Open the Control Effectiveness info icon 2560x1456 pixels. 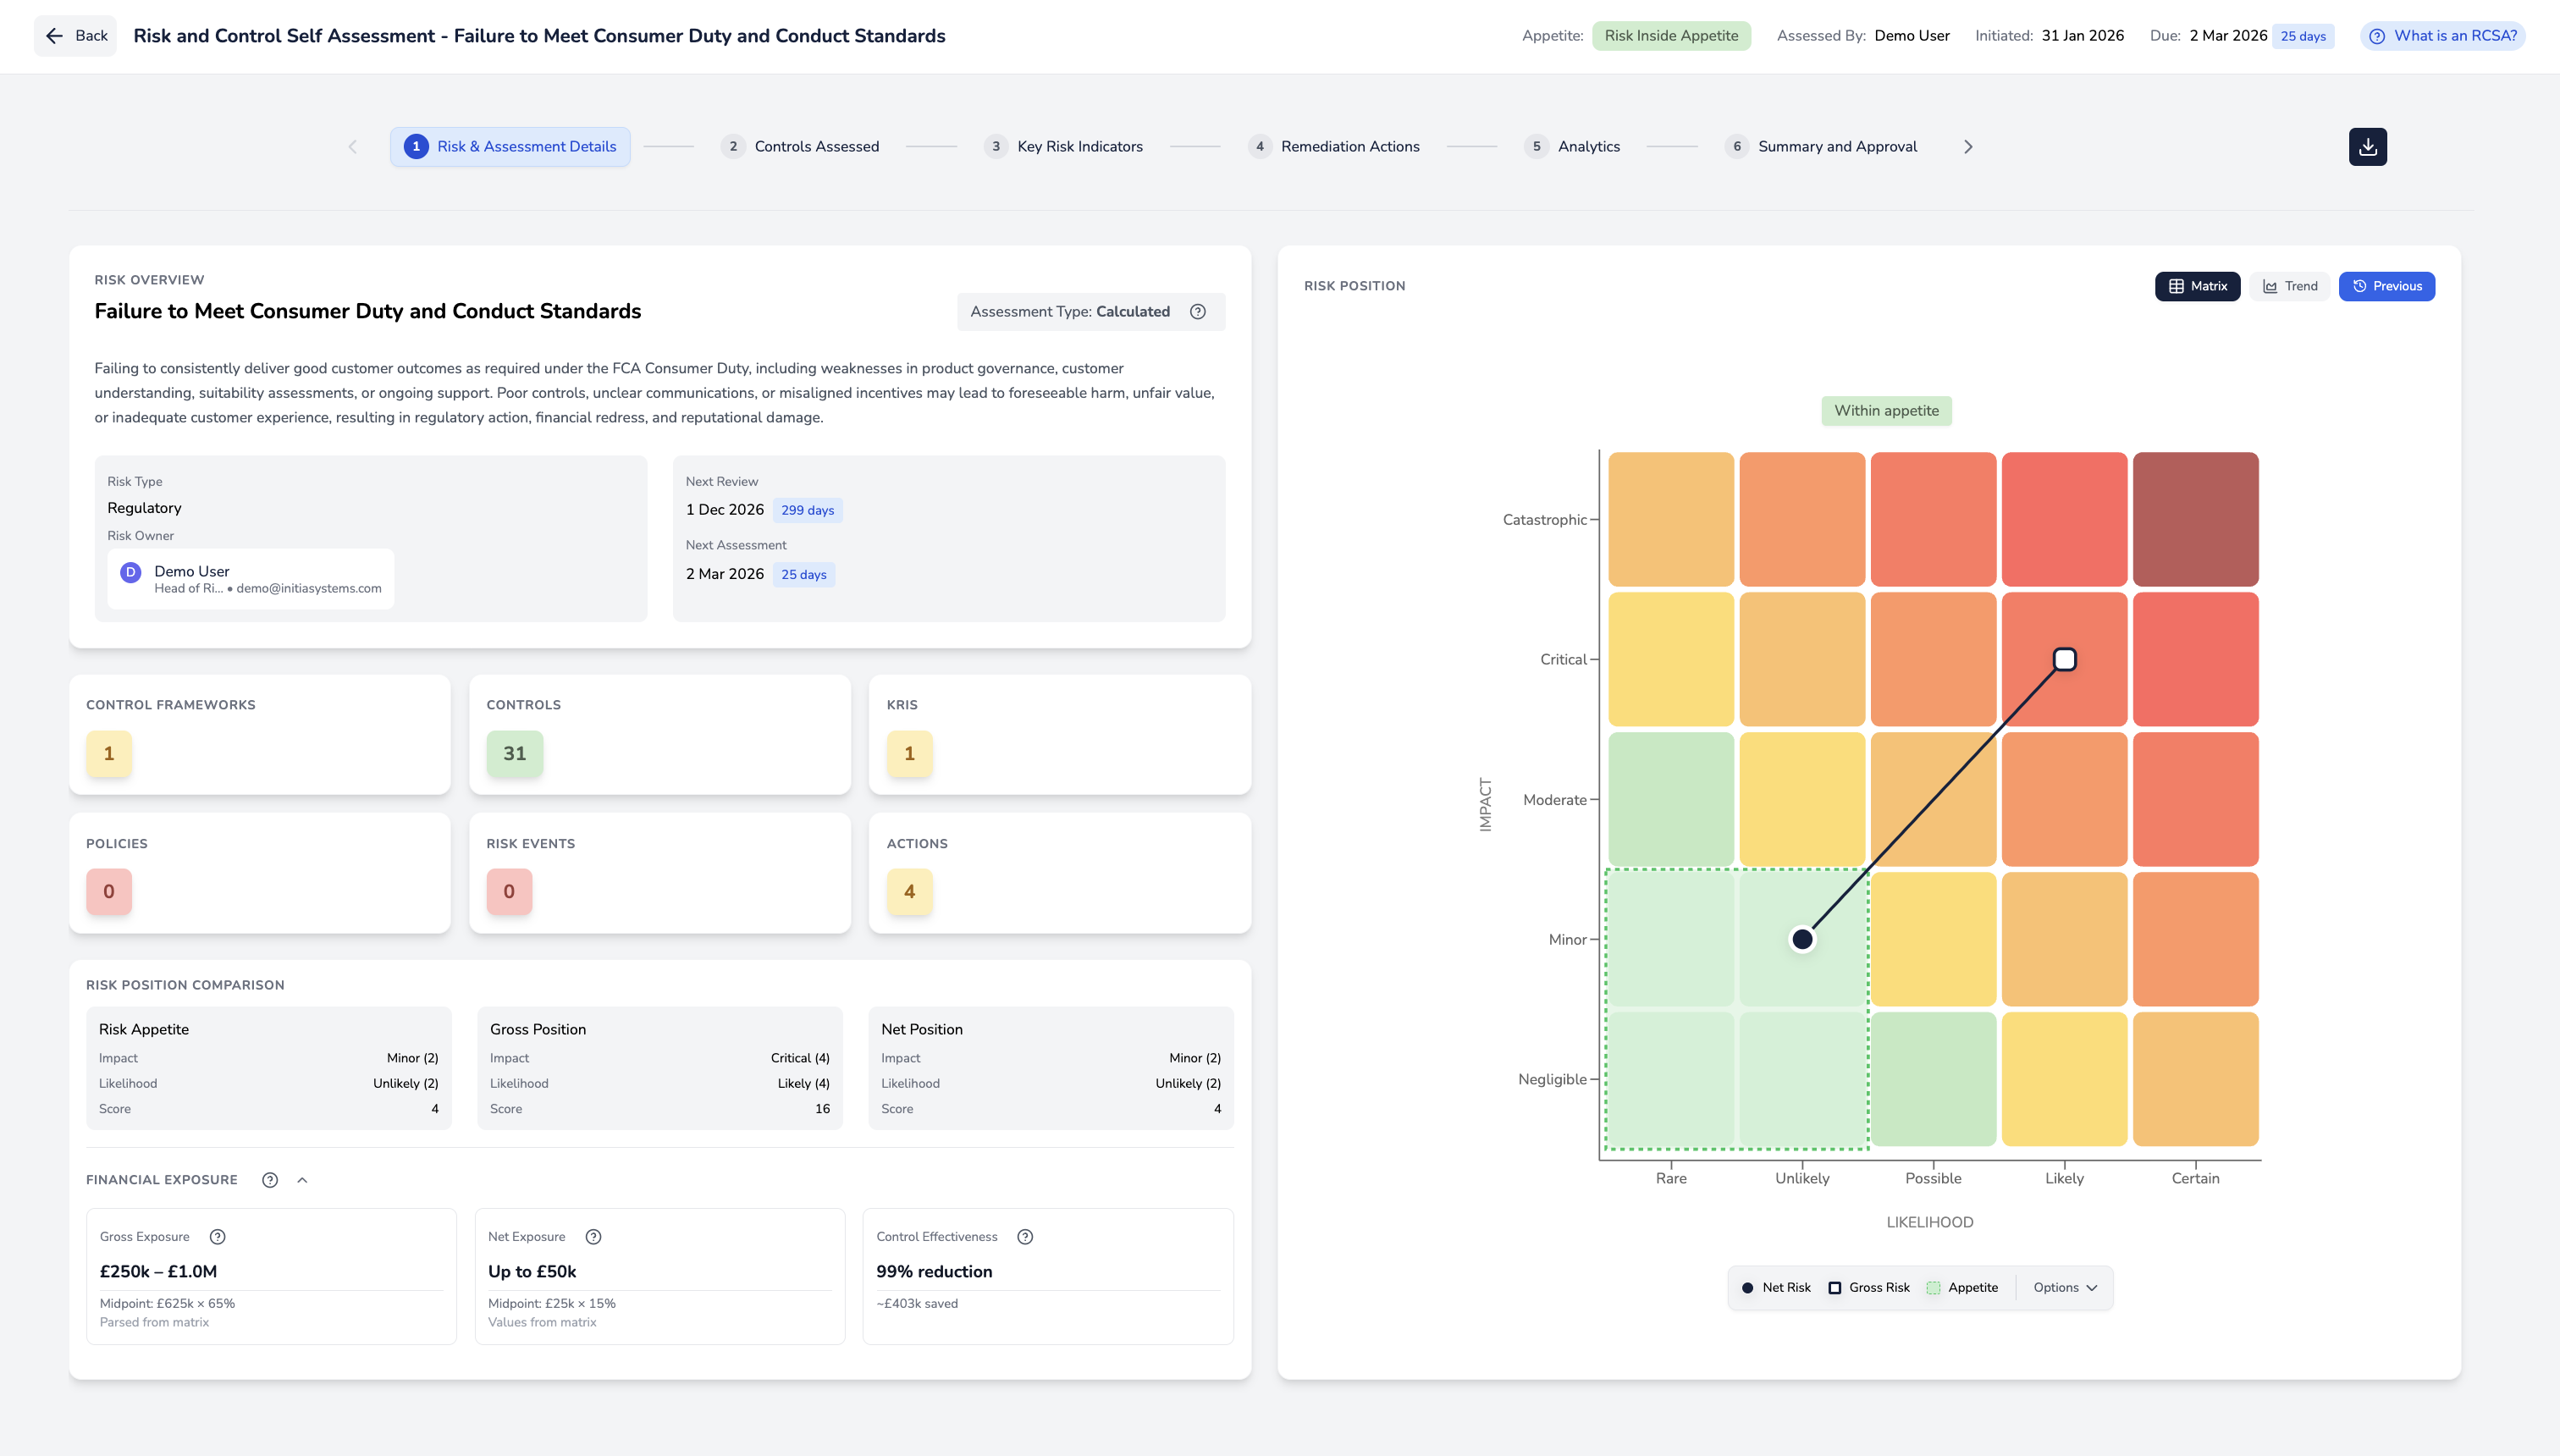coord(1025,1237)
